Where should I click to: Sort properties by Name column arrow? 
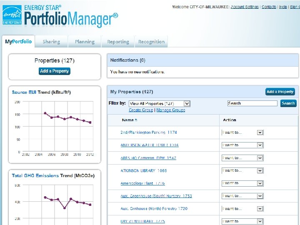[x=136, y=120]
